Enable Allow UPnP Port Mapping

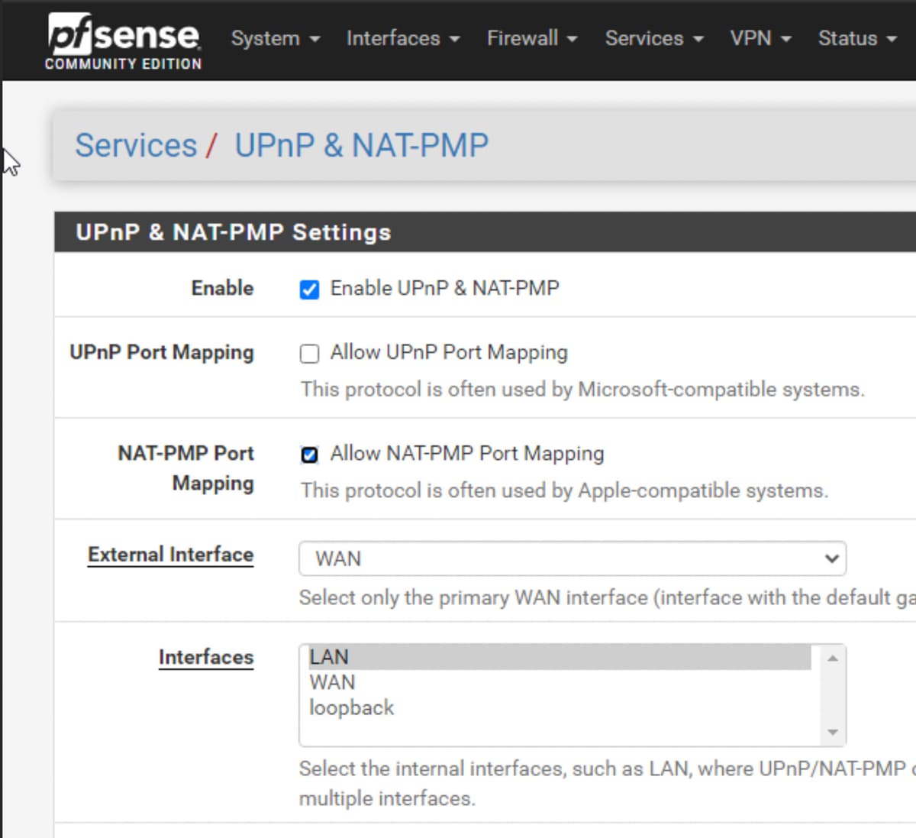coord(308,352)
